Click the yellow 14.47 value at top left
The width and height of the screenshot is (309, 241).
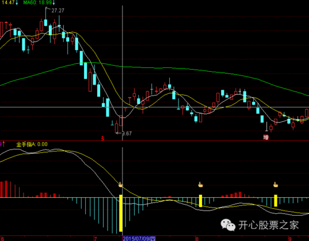click(8, 2)
